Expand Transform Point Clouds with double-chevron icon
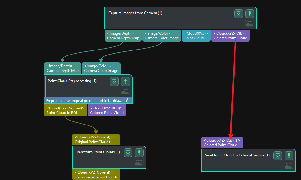301x180 pixels. 128,153
